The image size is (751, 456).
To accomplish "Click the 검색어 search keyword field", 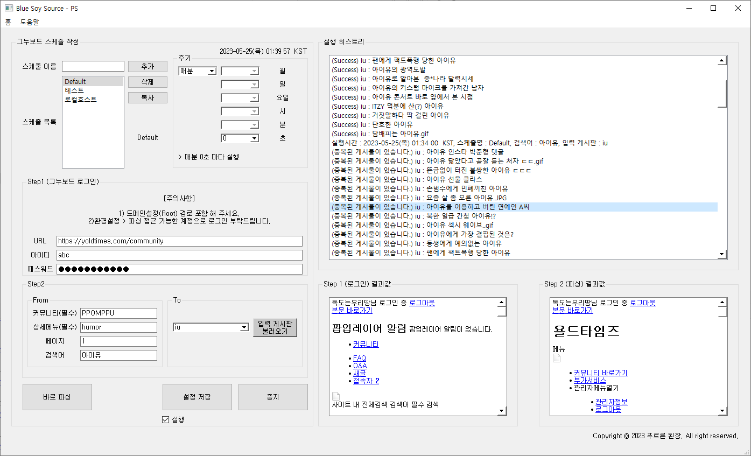I will click(x=118, y=355).
